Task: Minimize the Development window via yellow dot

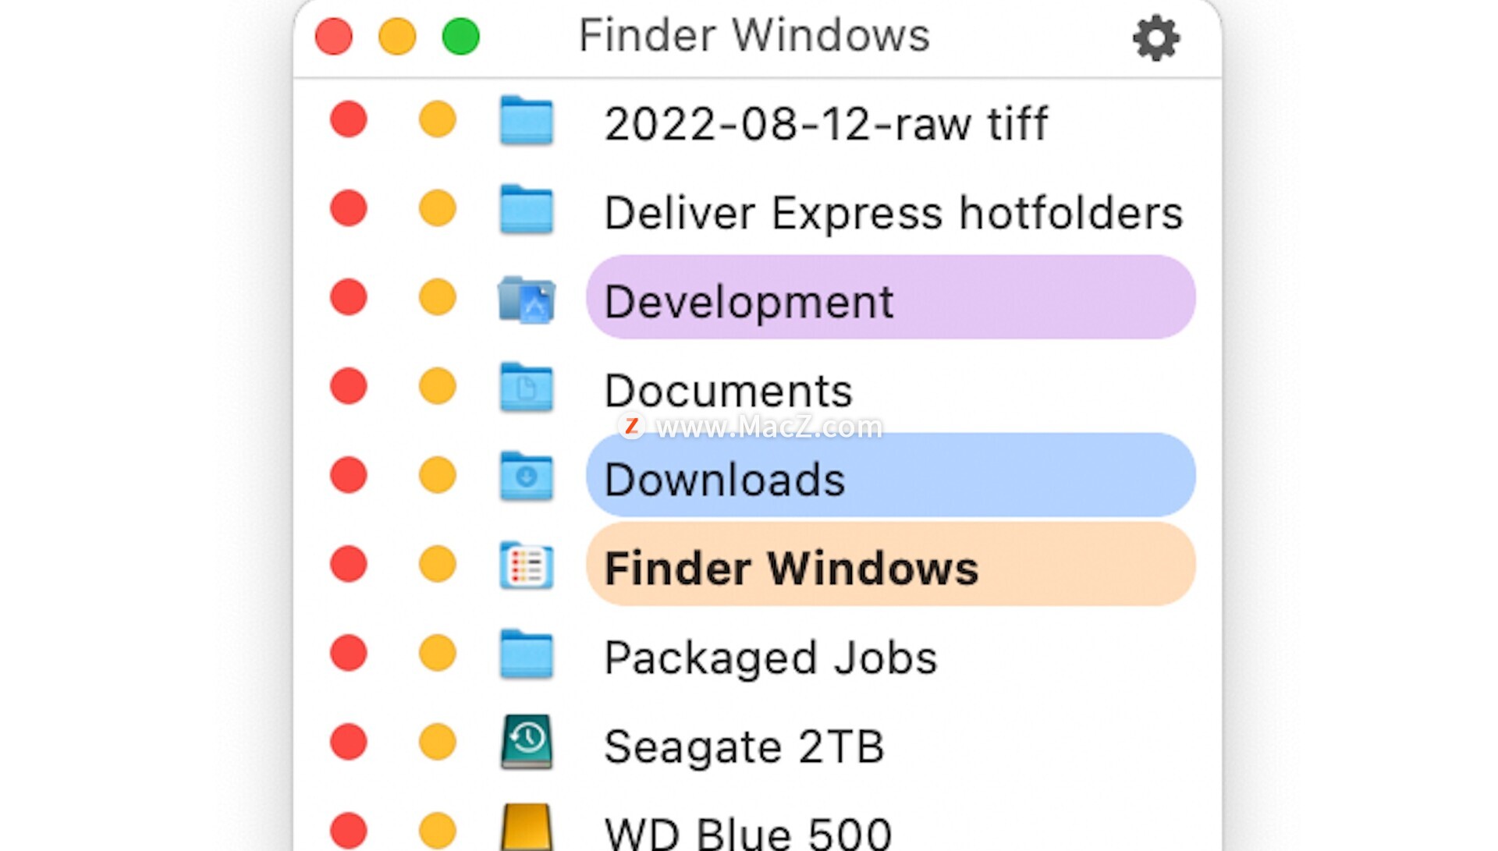Action: point(437,297)
